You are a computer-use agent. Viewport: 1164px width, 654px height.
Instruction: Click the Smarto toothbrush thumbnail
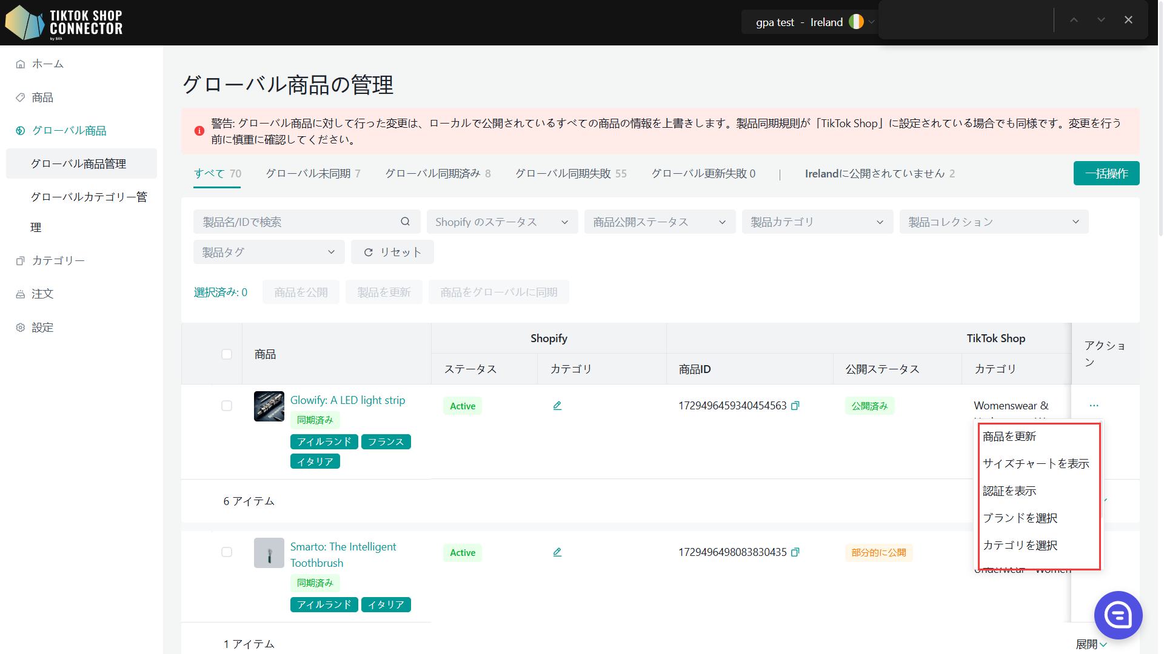click(x=269, y=553)
